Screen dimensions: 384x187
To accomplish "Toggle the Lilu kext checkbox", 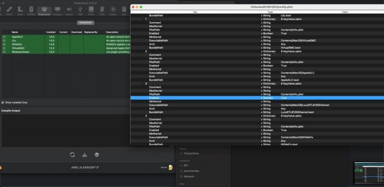I will click(x=4, y=41).
